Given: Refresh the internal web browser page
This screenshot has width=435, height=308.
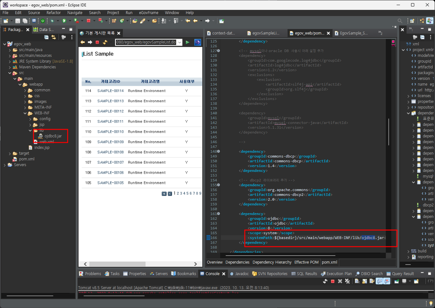Looking at the screenshot, I should pyautogui.click(x=105, y=42).
